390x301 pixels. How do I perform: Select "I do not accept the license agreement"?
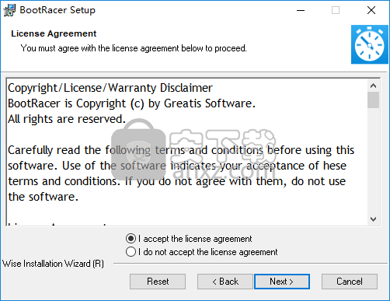tap(201, 252)
